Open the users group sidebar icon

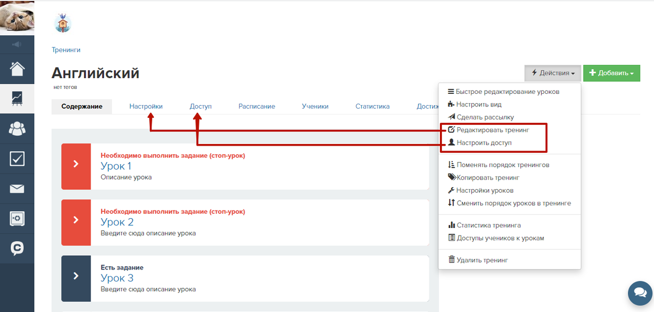point(17,129)
